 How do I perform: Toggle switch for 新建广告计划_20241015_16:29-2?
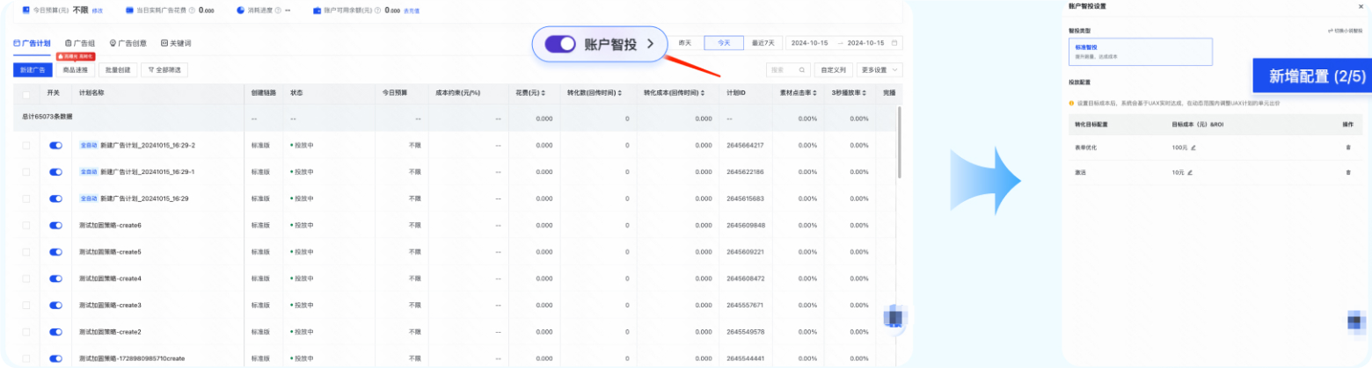(56, 145)
